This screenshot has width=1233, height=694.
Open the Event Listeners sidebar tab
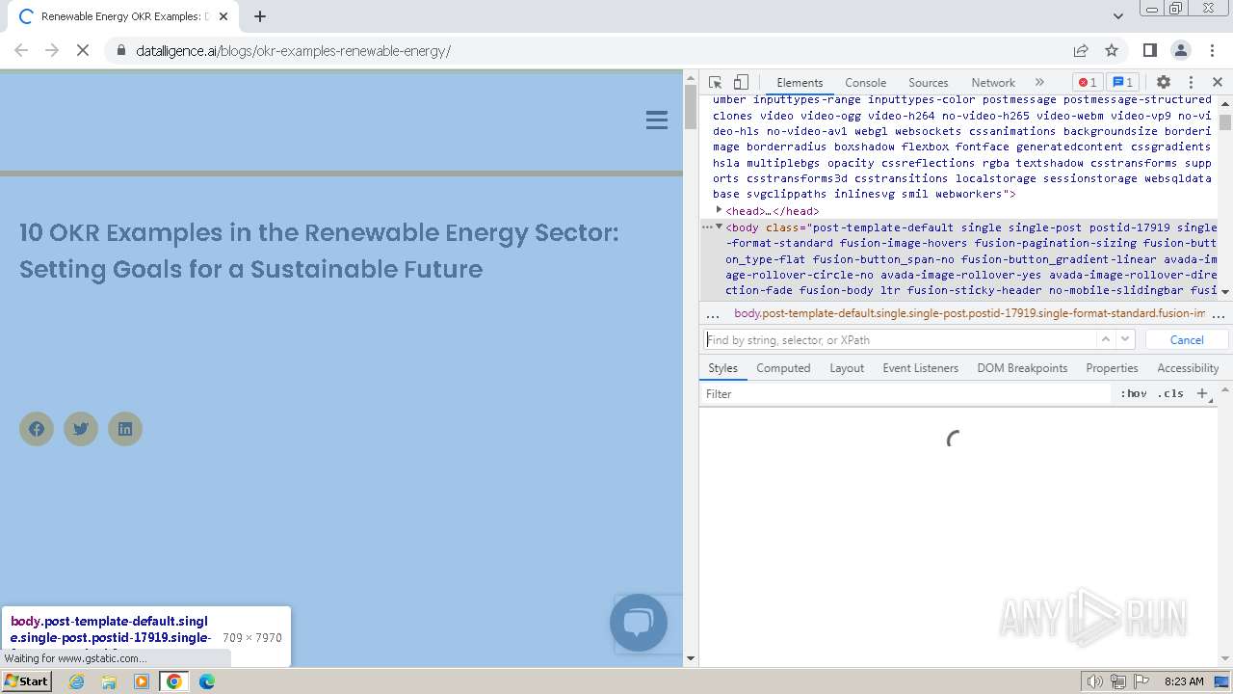pyautogui.click(x=920, y=368)
